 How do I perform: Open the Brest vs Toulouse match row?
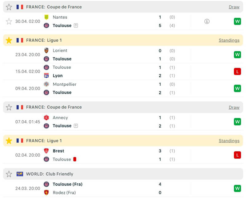coord(123,155)
